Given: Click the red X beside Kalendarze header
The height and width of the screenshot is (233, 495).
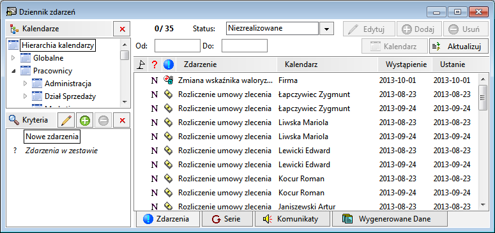Looking at the screenshot, I should coord(122,29).
